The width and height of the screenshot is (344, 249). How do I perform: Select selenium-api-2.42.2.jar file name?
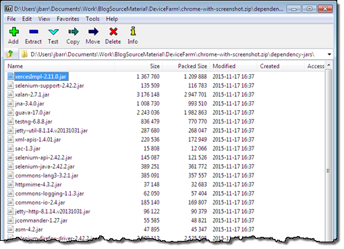[x=44, y=158]
